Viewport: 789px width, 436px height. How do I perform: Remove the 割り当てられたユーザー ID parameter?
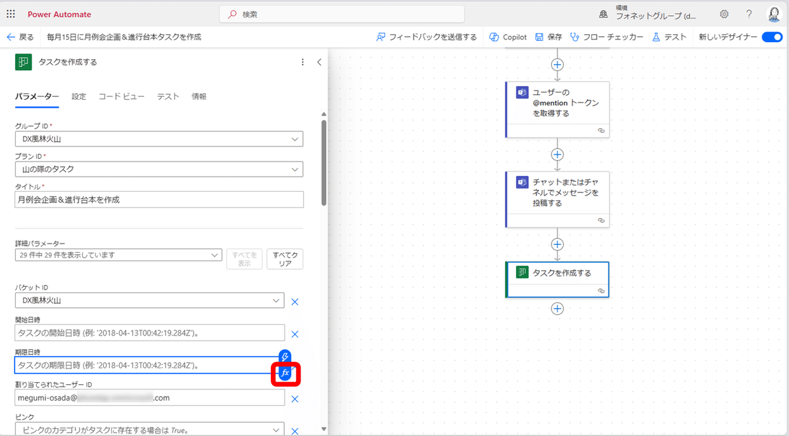click(295, 399)
